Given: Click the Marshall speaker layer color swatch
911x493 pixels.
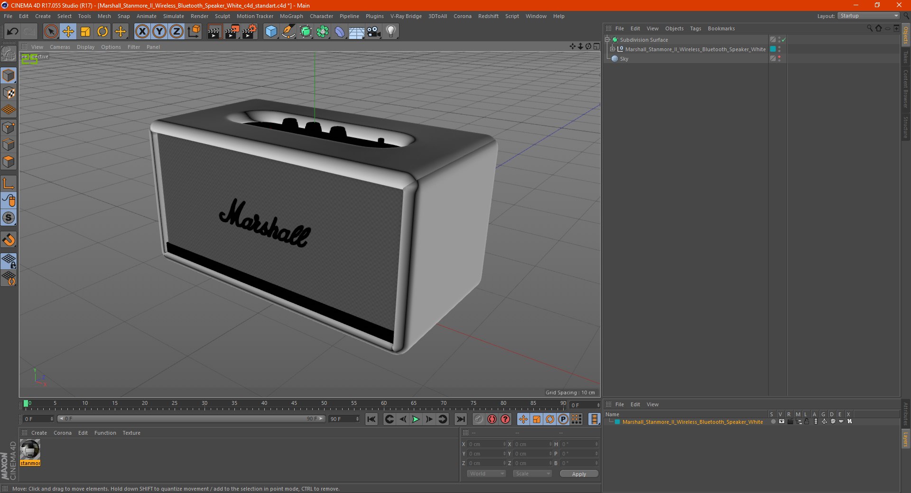Looking at the screenshot, I should pyautogui.click(x=773, y=49).
